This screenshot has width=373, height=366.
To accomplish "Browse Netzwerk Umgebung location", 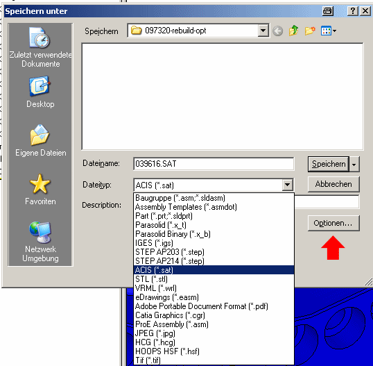I will click(40, 242).
